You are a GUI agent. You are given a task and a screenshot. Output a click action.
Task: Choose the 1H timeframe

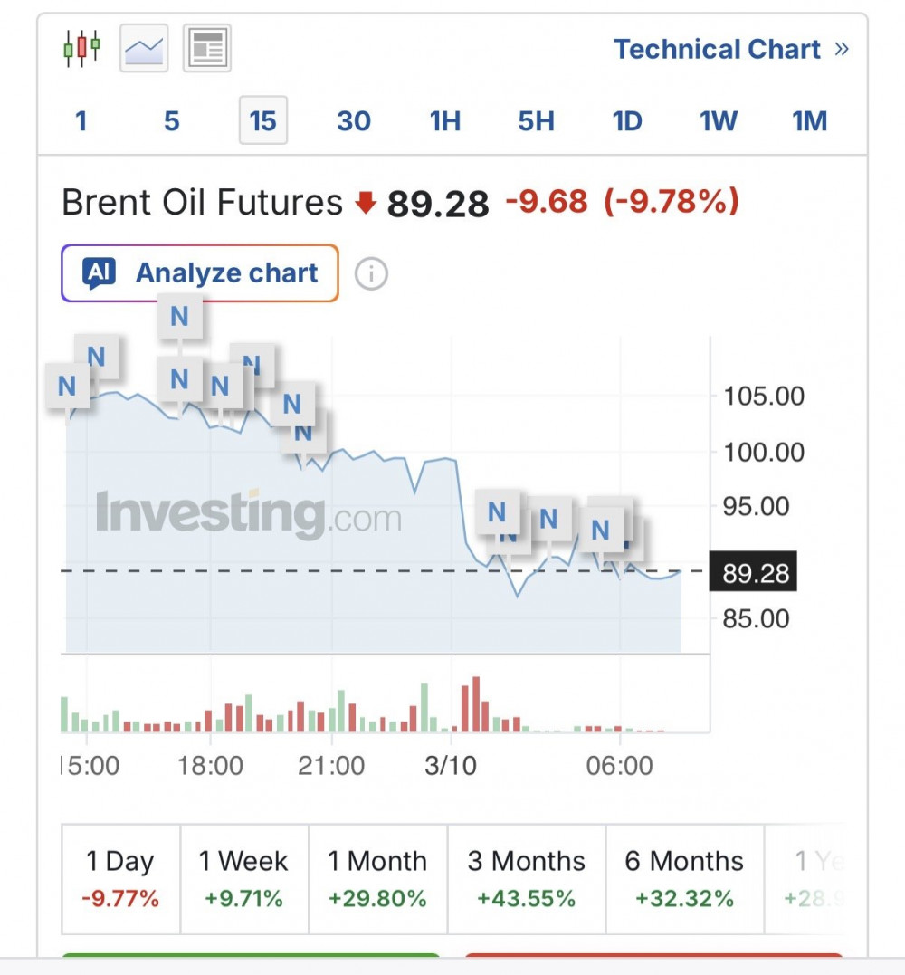coord(445,120)
